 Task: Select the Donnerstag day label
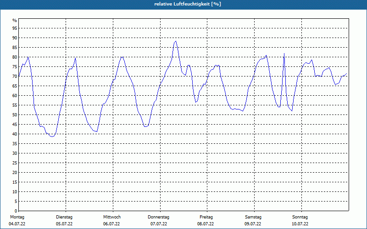tap(158, 217)
